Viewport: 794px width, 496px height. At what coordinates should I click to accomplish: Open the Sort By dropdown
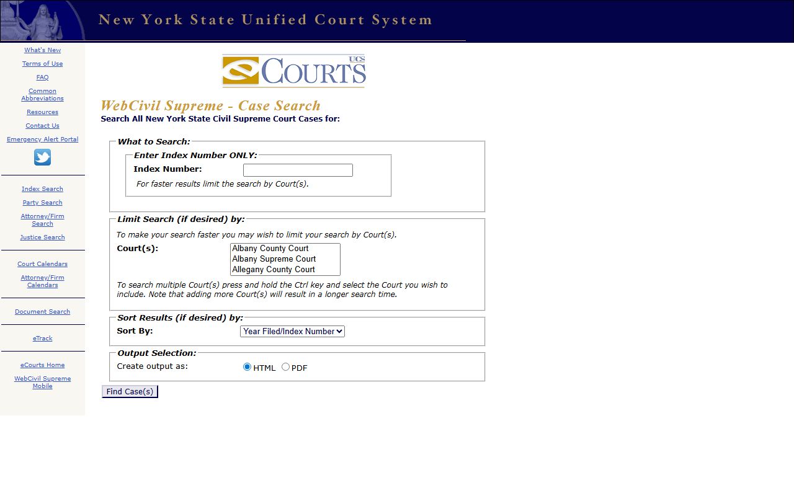292,332
